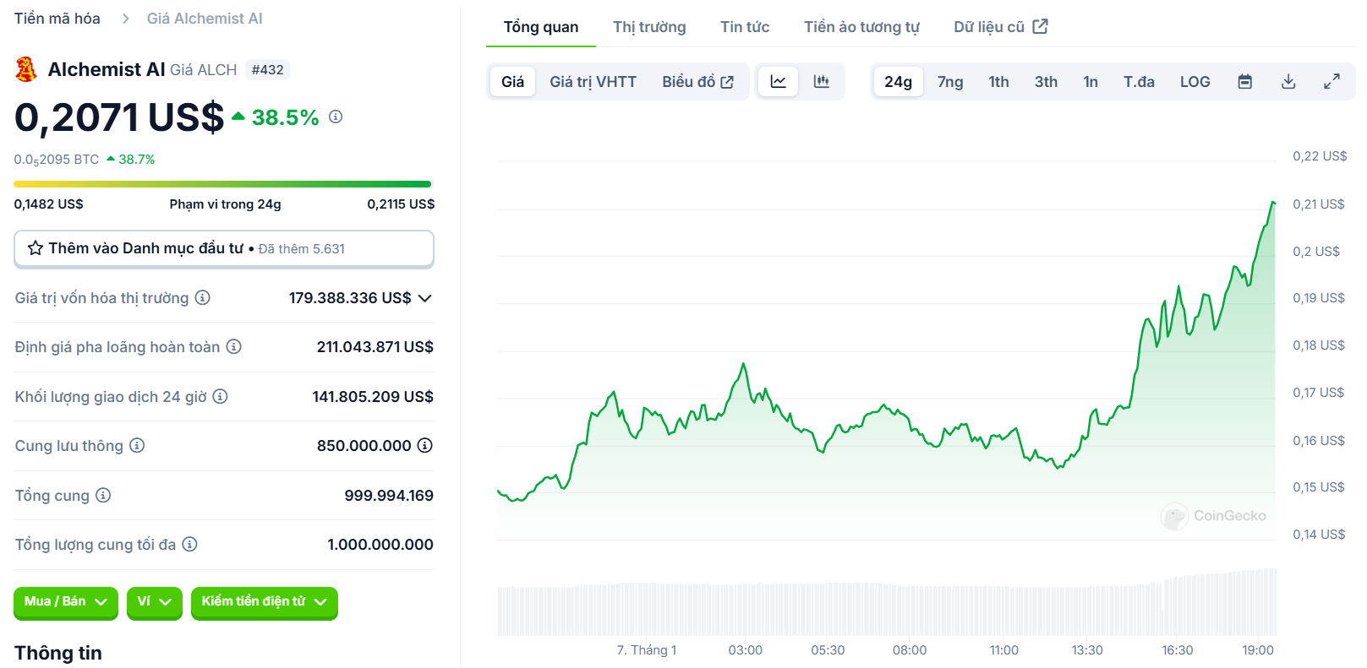Open info icon beside 850.000.000 value
1367x668 pixels.
pos(425,445)
